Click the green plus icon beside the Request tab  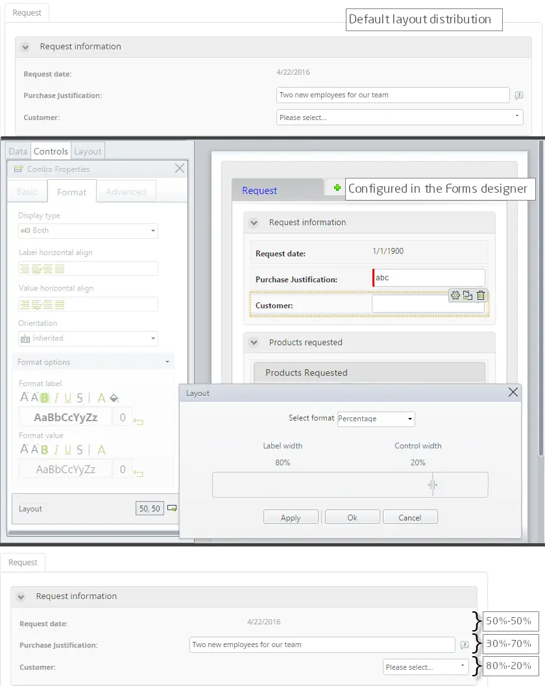tap(337, 188)
